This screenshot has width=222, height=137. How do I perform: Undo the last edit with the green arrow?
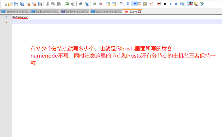pyautogui.click(x=67, y=4)
